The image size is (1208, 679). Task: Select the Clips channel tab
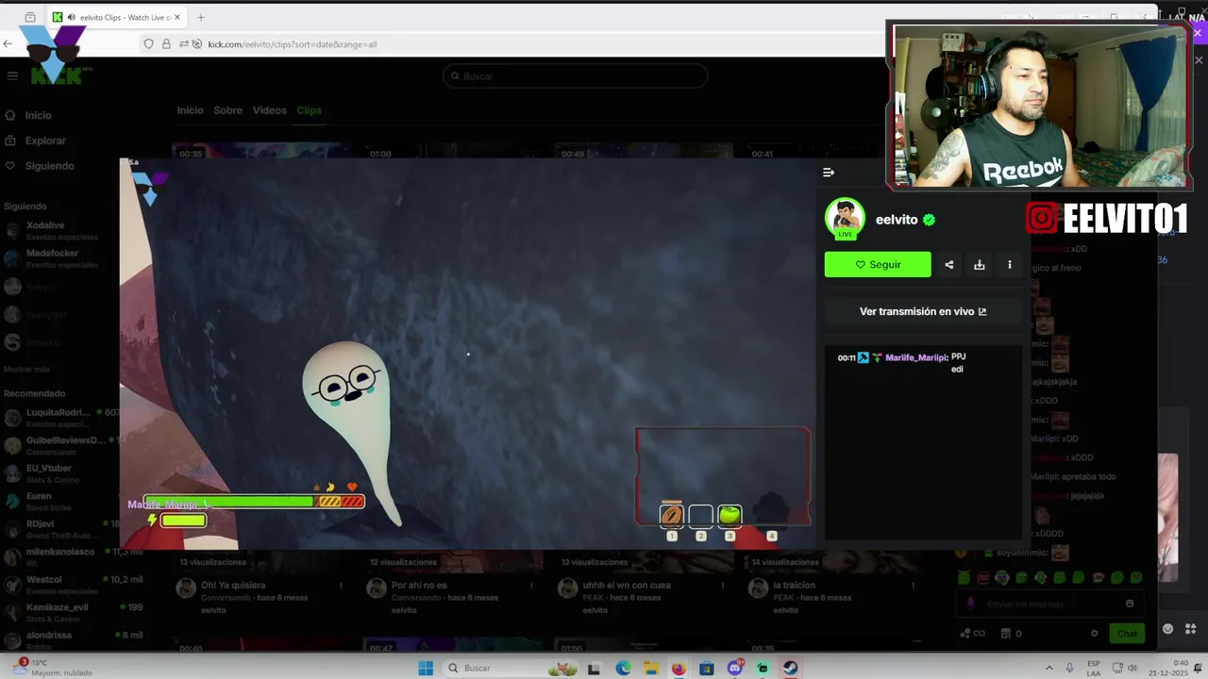[309, 110]
